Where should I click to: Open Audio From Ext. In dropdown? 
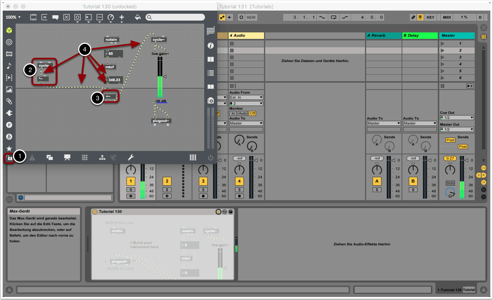click(x=246, y=98)
